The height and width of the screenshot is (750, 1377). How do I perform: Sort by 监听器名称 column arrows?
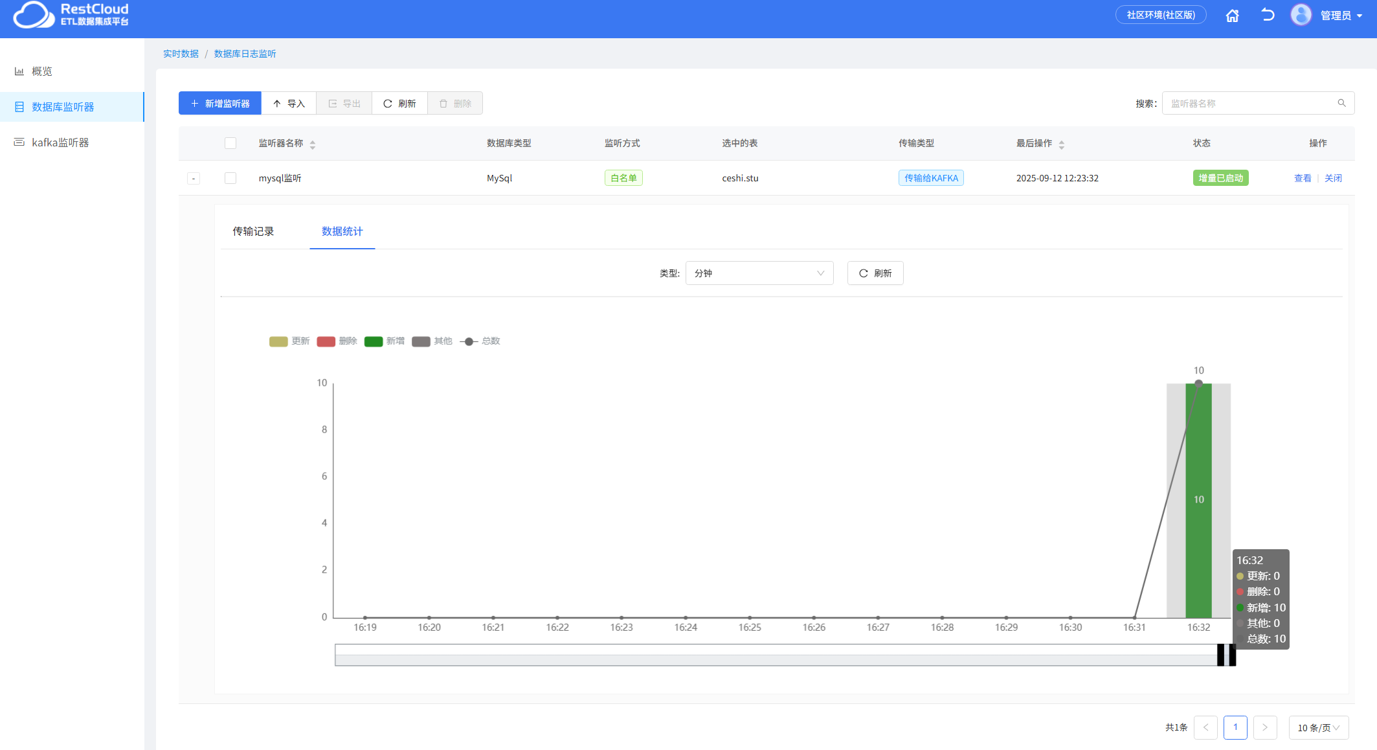coord(313,144)
